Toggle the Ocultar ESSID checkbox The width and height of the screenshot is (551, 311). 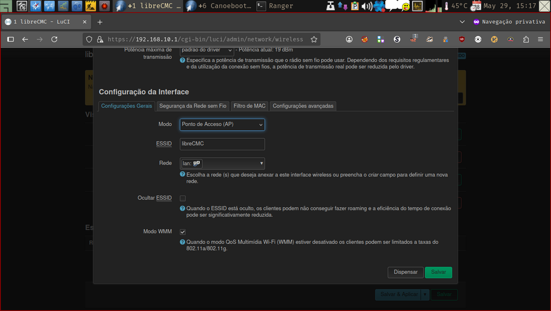pyautogui.click(x=182, y=198)
